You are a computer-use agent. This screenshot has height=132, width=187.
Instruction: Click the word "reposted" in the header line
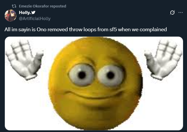tap(58, 6)
